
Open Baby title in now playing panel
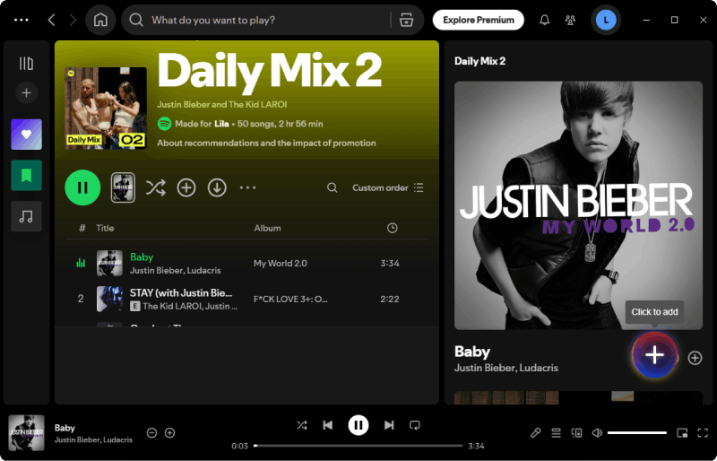(x=472, y=352)
